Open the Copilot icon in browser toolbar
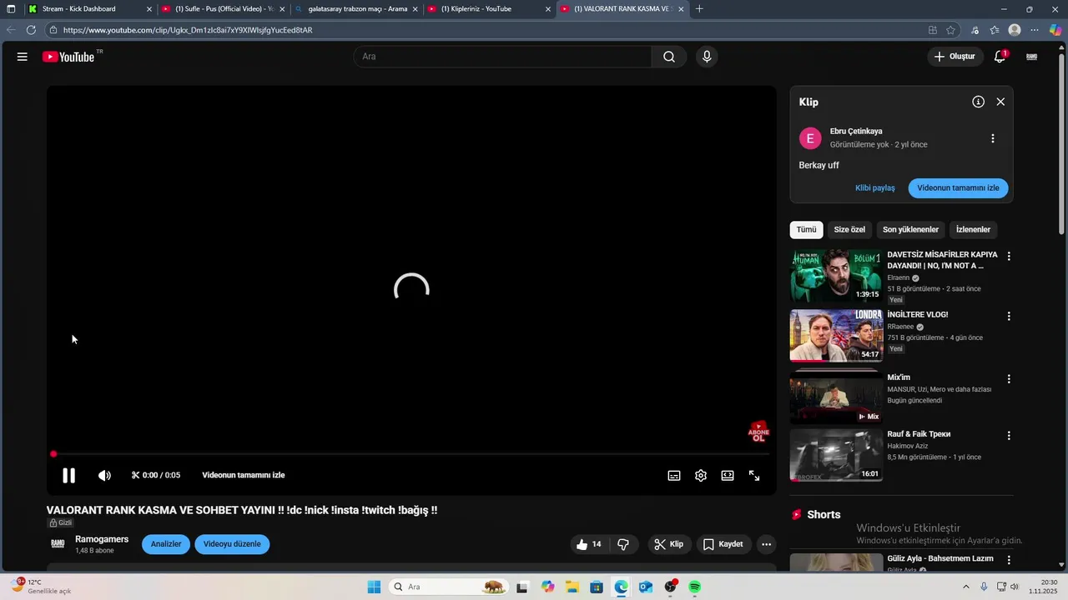 (x=1055, y=30)
